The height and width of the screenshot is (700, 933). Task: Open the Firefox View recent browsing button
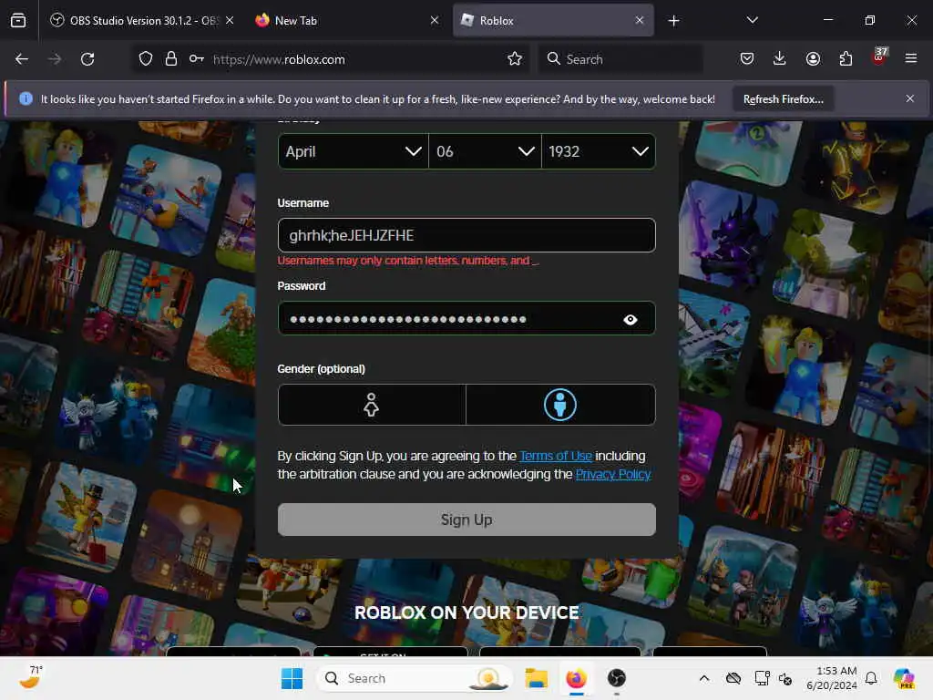(x=18, y=21)
